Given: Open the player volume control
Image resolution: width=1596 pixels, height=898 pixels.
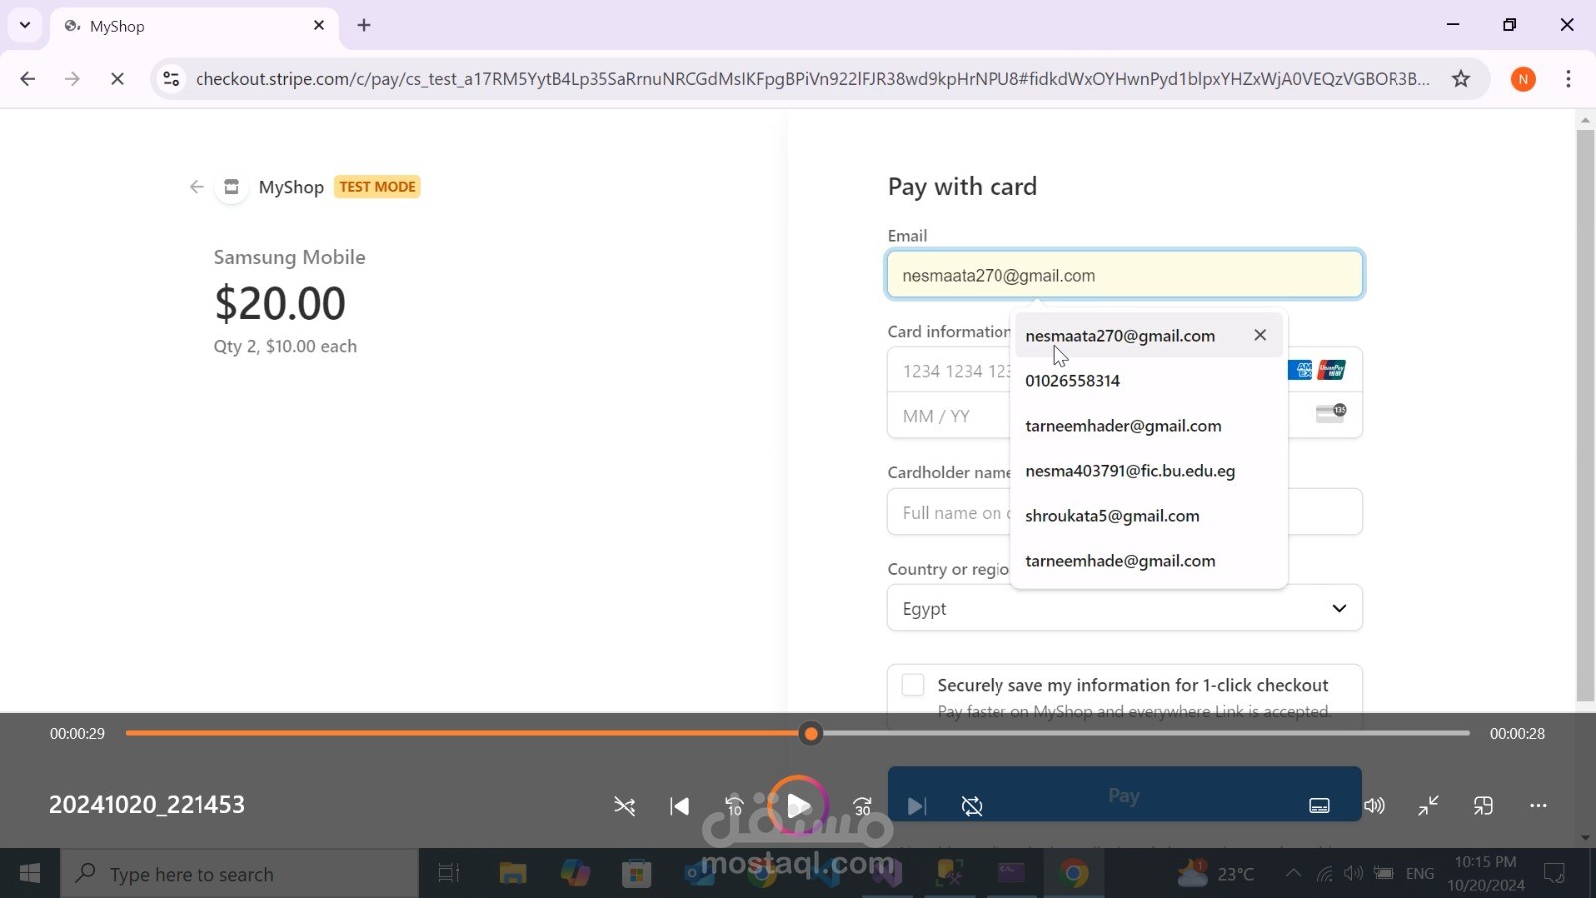Looking at the screenshot, I should pos(1374,806).
